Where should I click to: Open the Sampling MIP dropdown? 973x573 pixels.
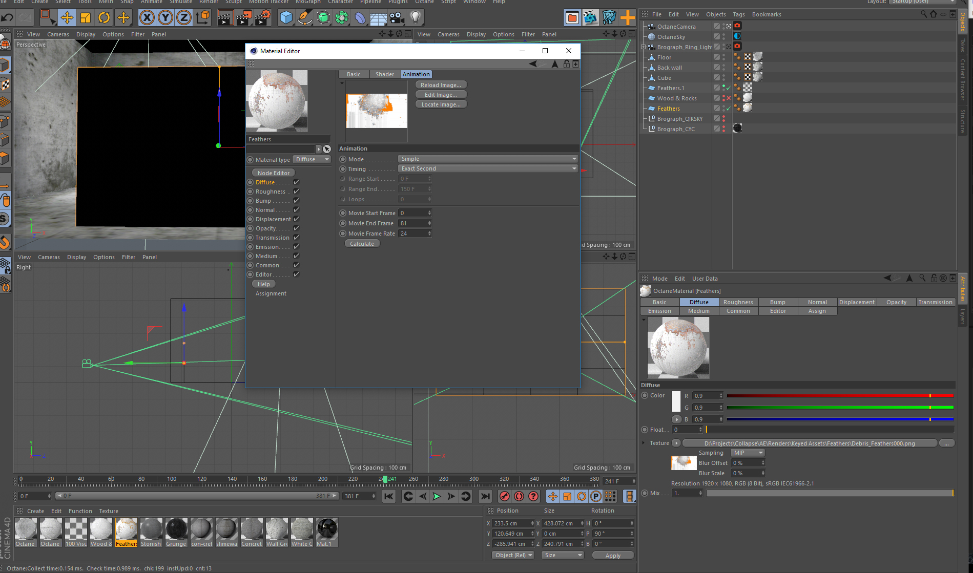coord(747,453)
